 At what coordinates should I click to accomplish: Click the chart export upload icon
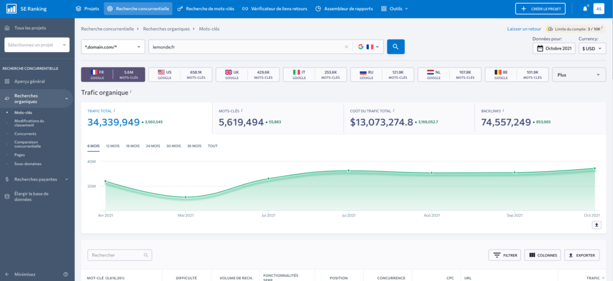coord(596,225)
